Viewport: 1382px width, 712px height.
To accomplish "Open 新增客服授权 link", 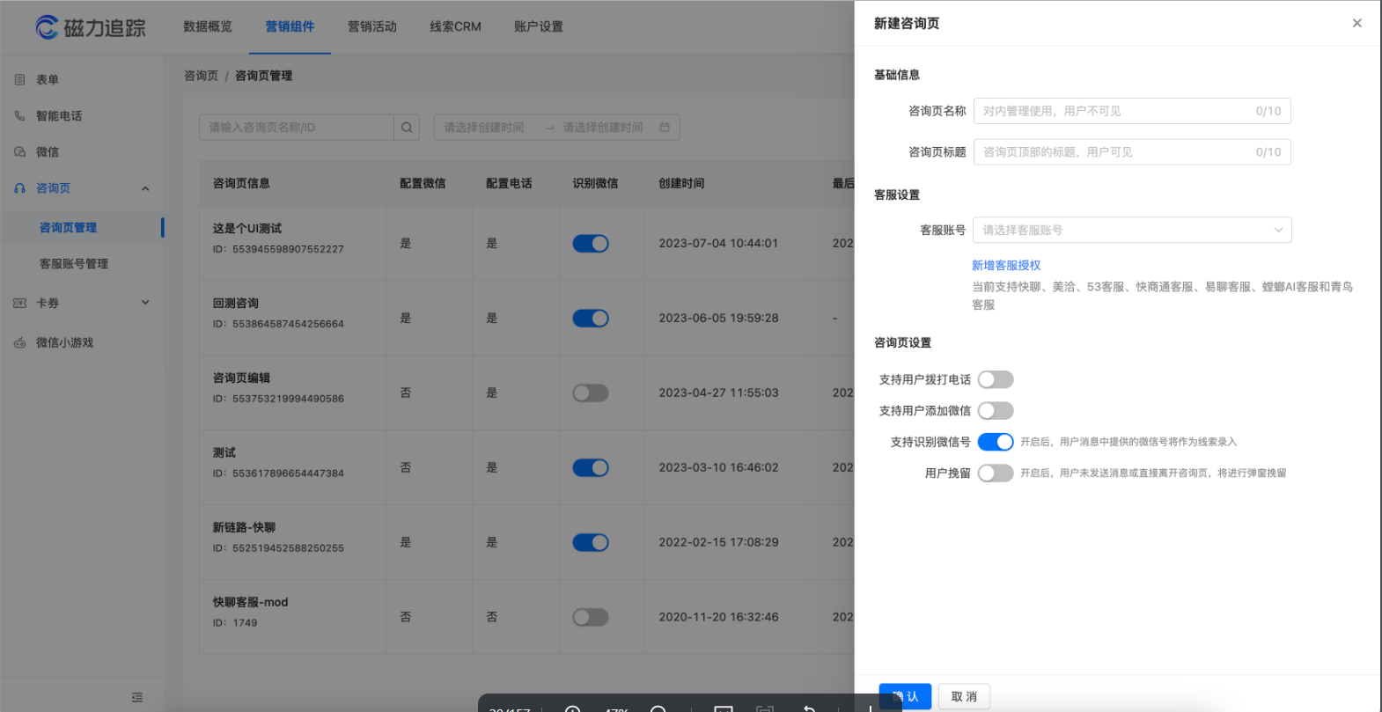I will (x=1006, y=265).
